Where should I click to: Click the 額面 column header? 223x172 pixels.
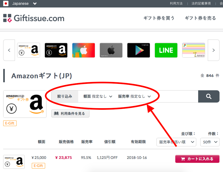41,142
